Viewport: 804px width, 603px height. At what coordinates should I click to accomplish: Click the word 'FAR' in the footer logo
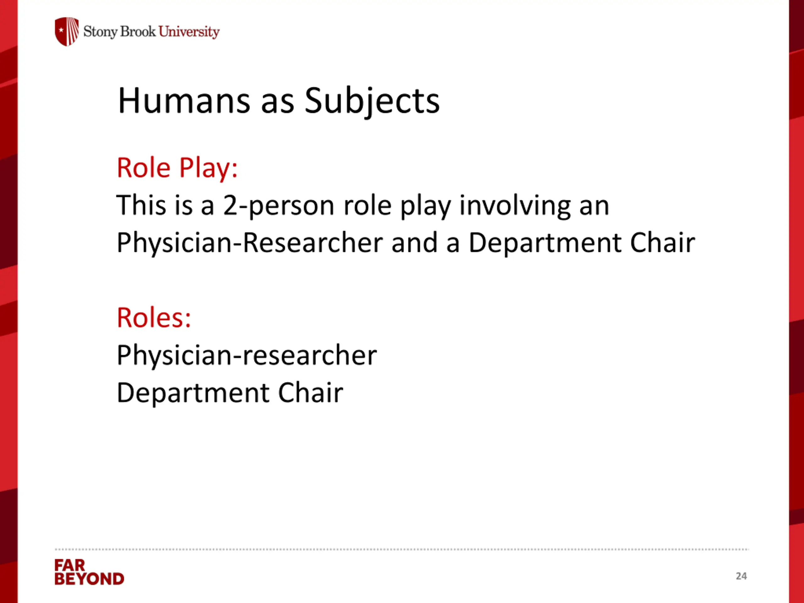(x=69, y=565)
